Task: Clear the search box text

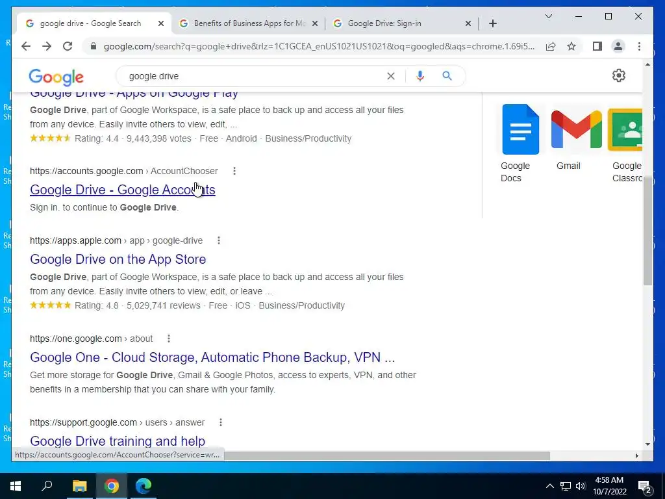Action: [390, 76]
